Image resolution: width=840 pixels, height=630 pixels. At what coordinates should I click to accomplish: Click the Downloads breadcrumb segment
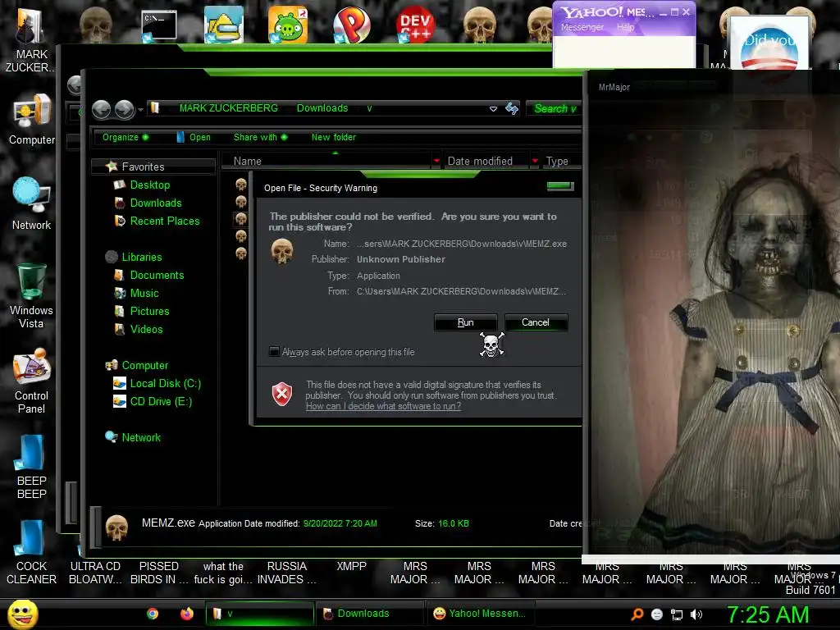[x=322, y=108]
